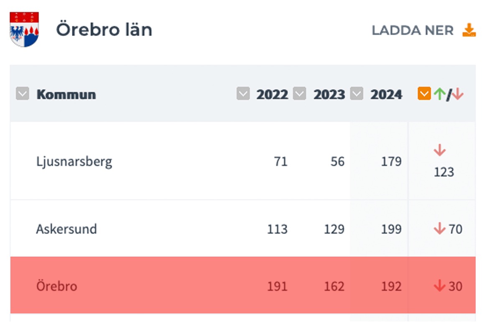This screenshot has width=489, height=326.
Task: Click the orange download icon
Action: (469, 30)
